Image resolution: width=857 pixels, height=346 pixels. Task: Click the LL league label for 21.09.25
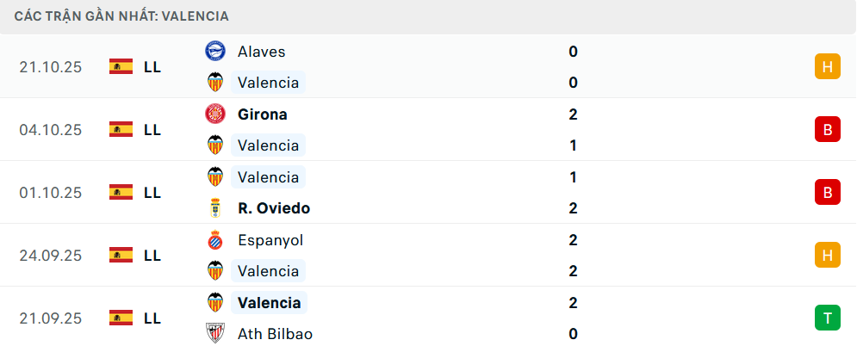click(152, 318)
